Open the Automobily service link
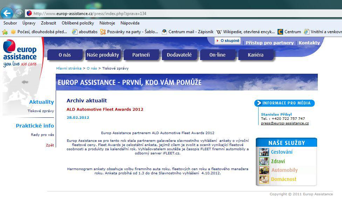Screen dimensions: 342x218 coord(285,170)
